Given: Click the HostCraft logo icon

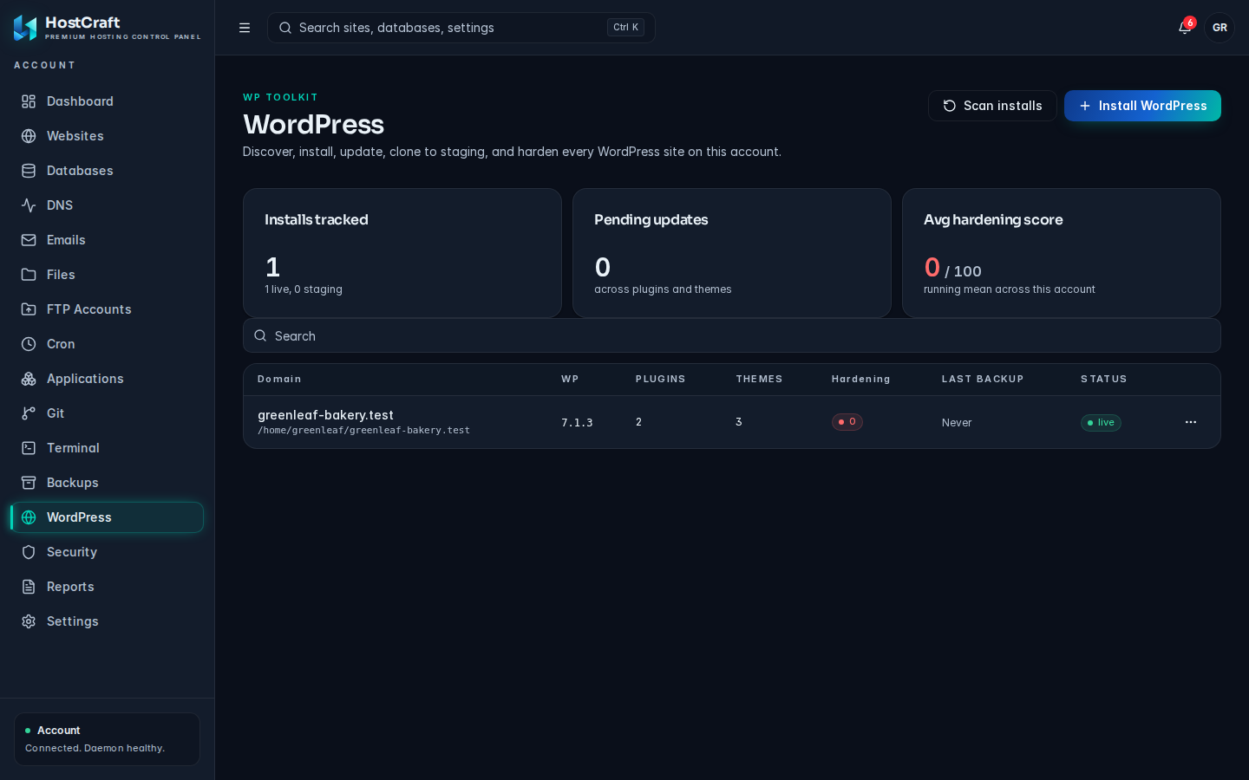Looking at the screenshot, I should 25,28.
